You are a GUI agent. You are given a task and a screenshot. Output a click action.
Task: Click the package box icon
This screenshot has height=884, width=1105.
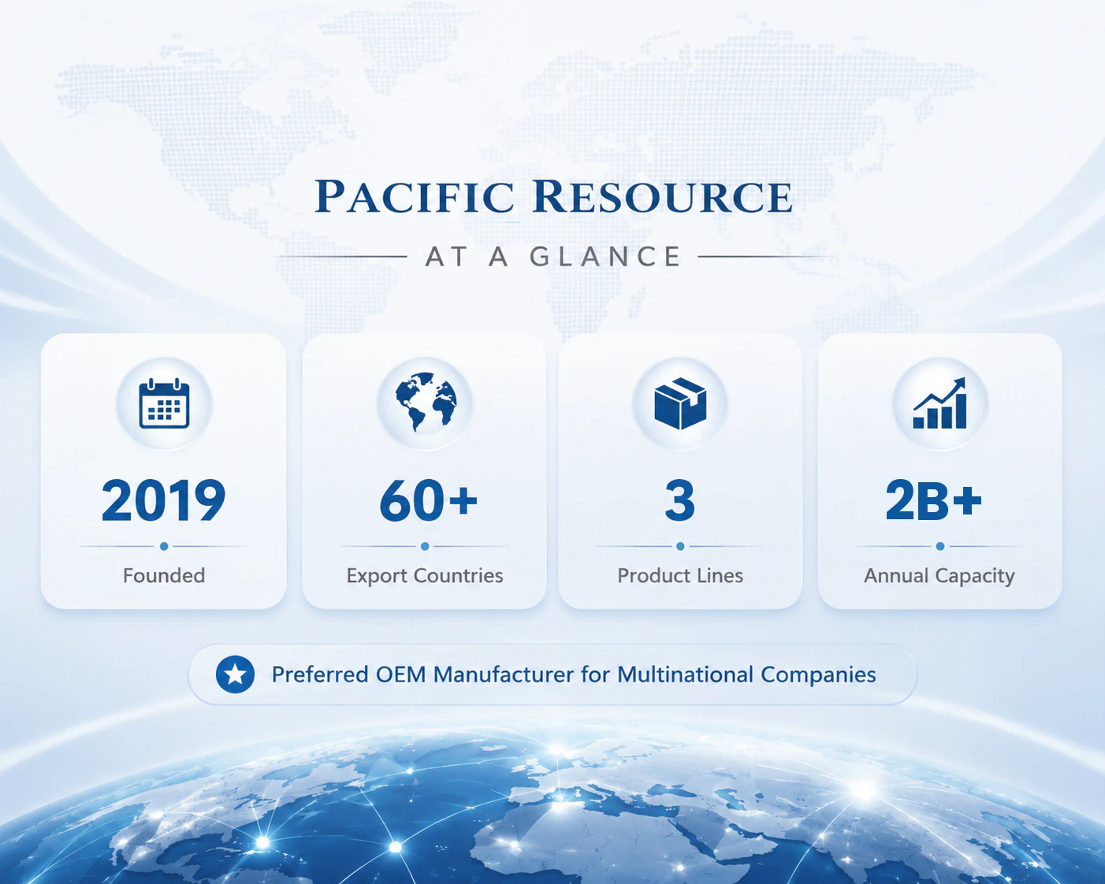680,403
